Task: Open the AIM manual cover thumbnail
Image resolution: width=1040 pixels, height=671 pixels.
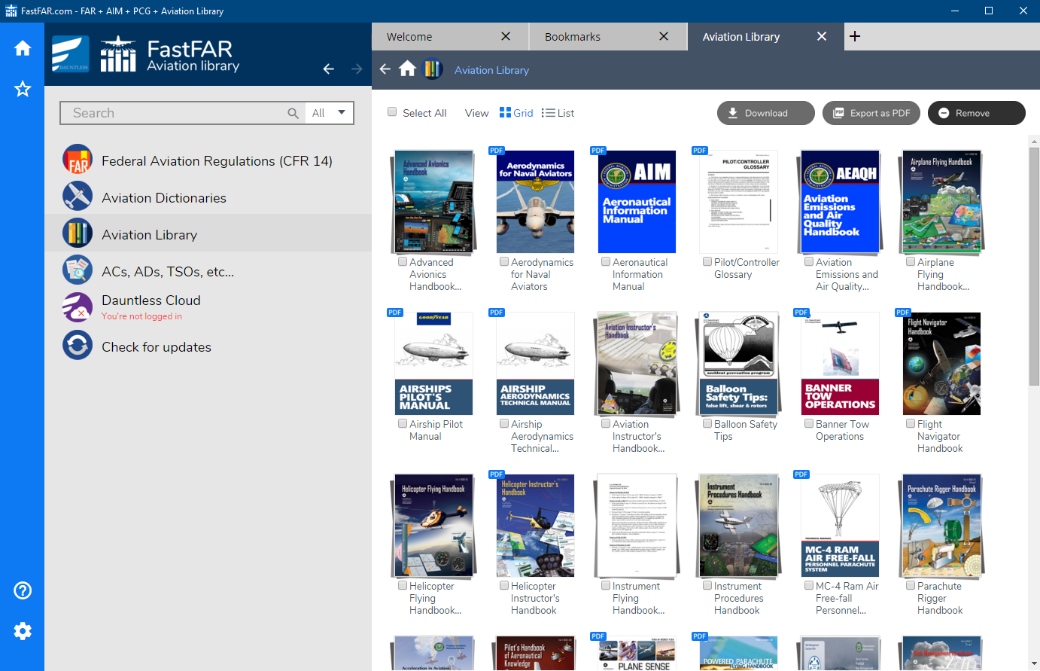Action: point(637,201)
